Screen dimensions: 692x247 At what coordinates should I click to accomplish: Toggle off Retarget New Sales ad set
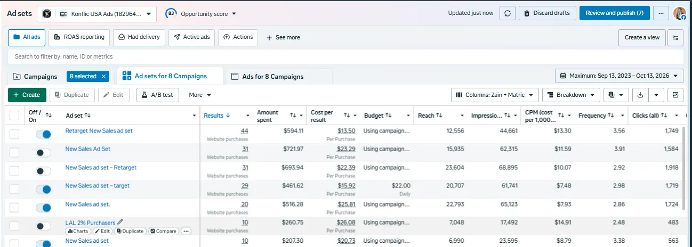[x=43, y=135]
